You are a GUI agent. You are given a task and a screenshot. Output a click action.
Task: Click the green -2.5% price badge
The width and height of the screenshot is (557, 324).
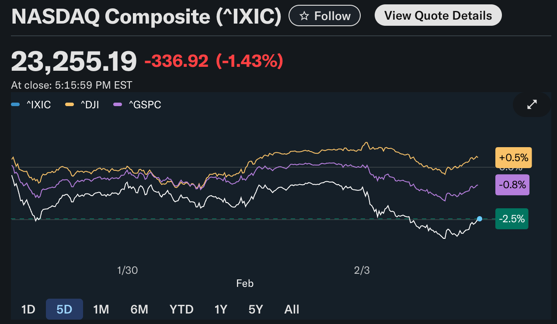tap(512, 219)
